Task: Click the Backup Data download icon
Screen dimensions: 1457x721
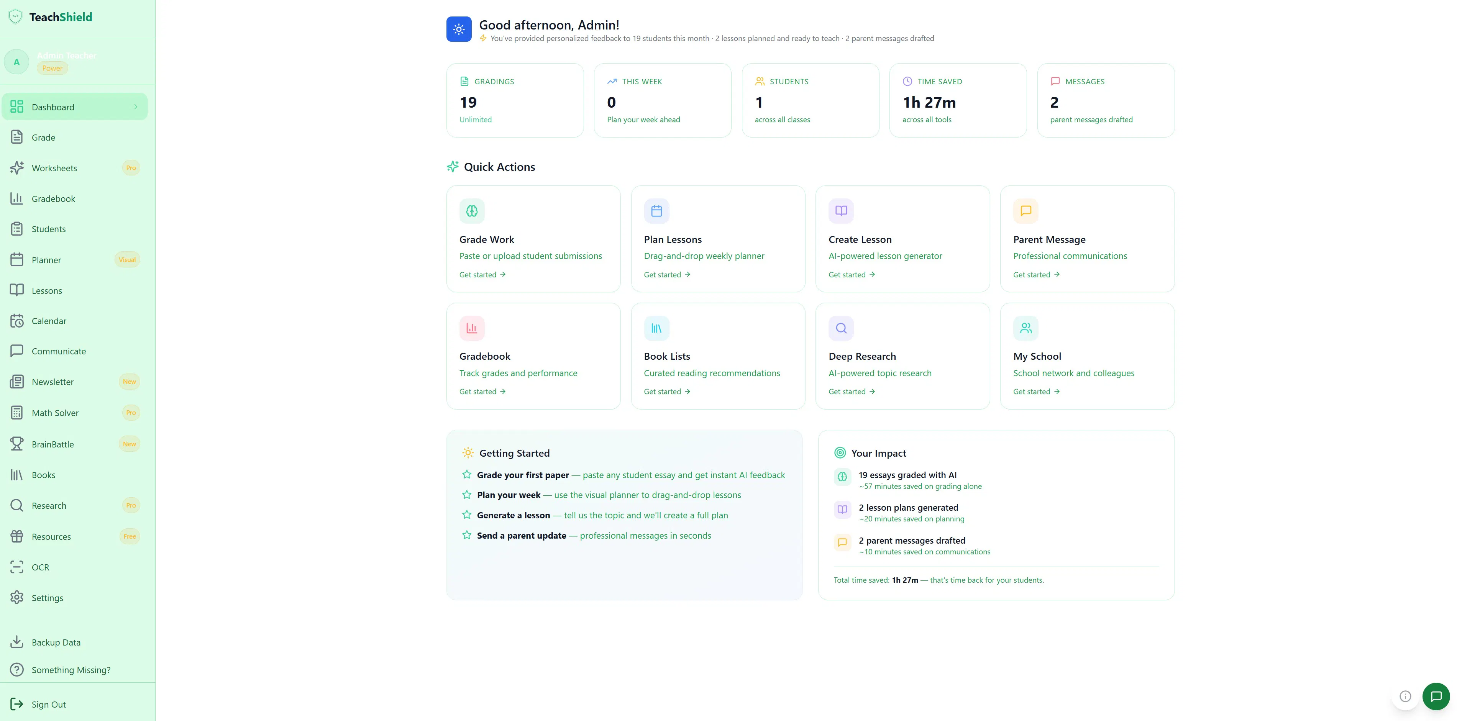Action: (x=17, y=642)
